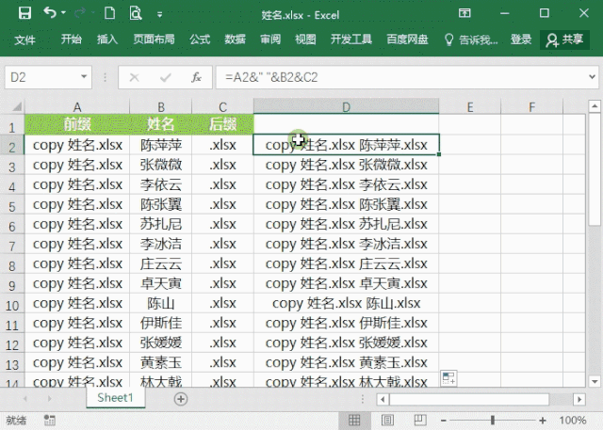
Task: Switch to the 公式 ribbon tab
Action: click(x=200, y=40)
